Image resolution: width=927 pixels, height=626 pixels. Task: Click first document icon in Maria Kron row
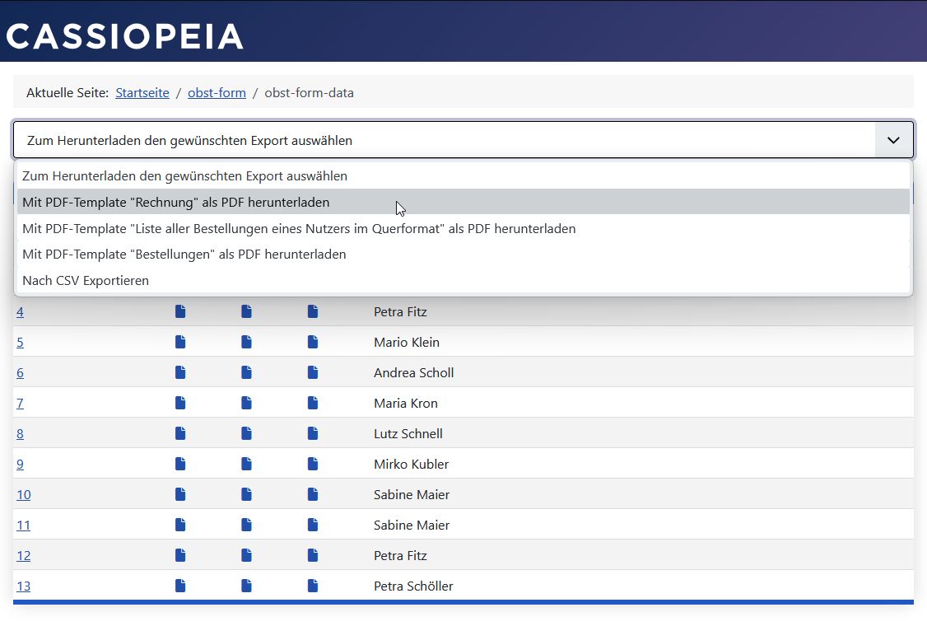(x=180, y=403)
